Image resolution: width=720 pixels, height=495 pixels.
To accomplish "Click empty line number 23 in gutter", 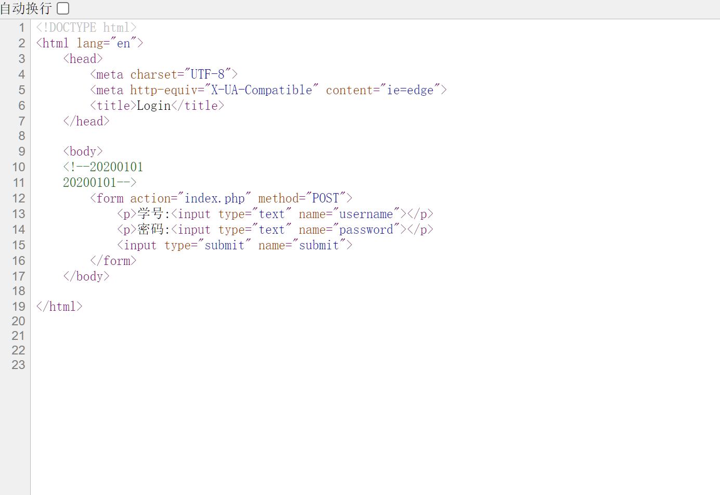I will [x=18, y=365].
